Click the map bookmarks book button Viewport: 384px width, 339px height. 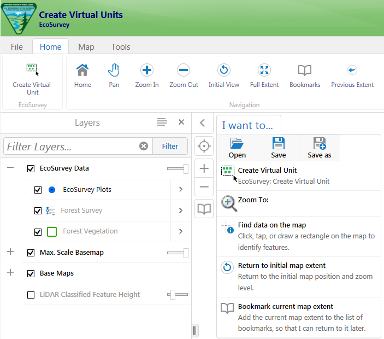[204, 209]
